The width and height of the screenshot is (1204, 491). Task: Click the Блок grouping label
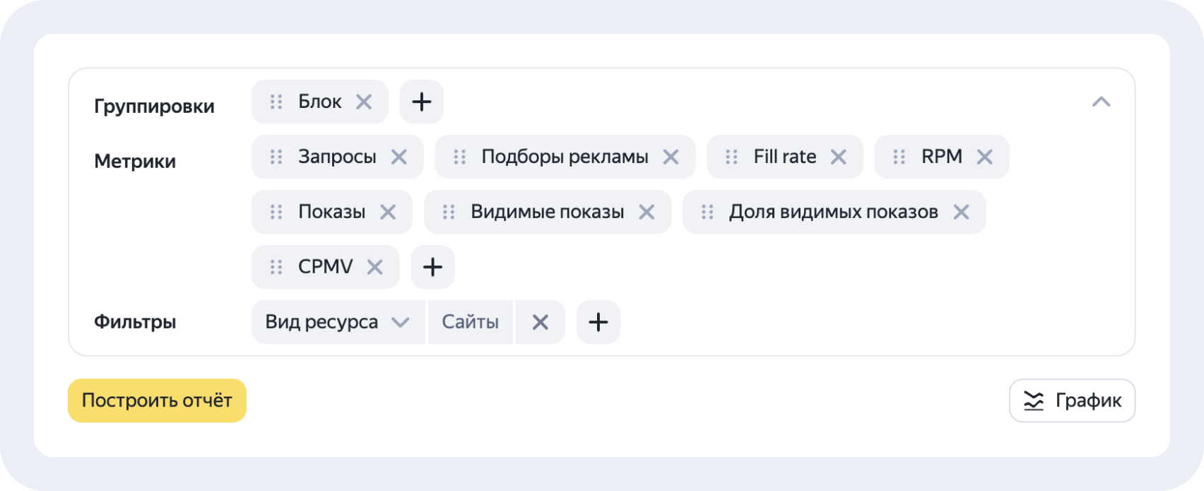[x=320, y=102]
